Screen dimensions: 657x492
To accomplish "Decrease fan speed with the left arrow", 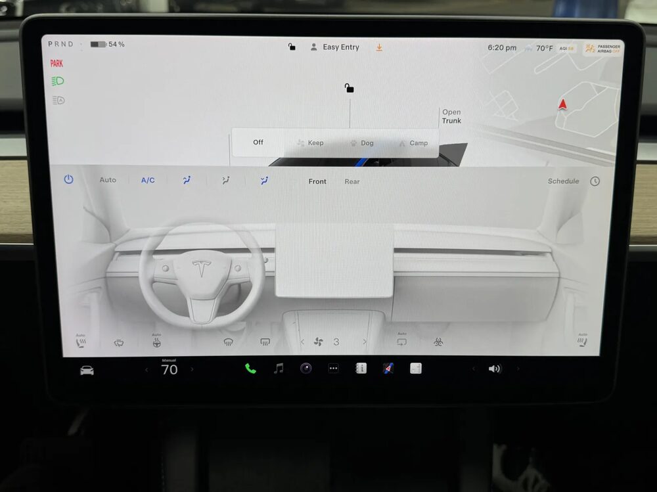I will point(302,342).
